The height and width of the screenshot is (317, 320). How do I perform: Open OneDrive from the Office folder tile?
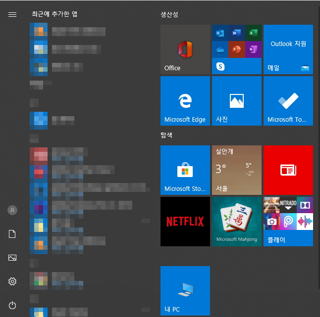tap(220, 49)
